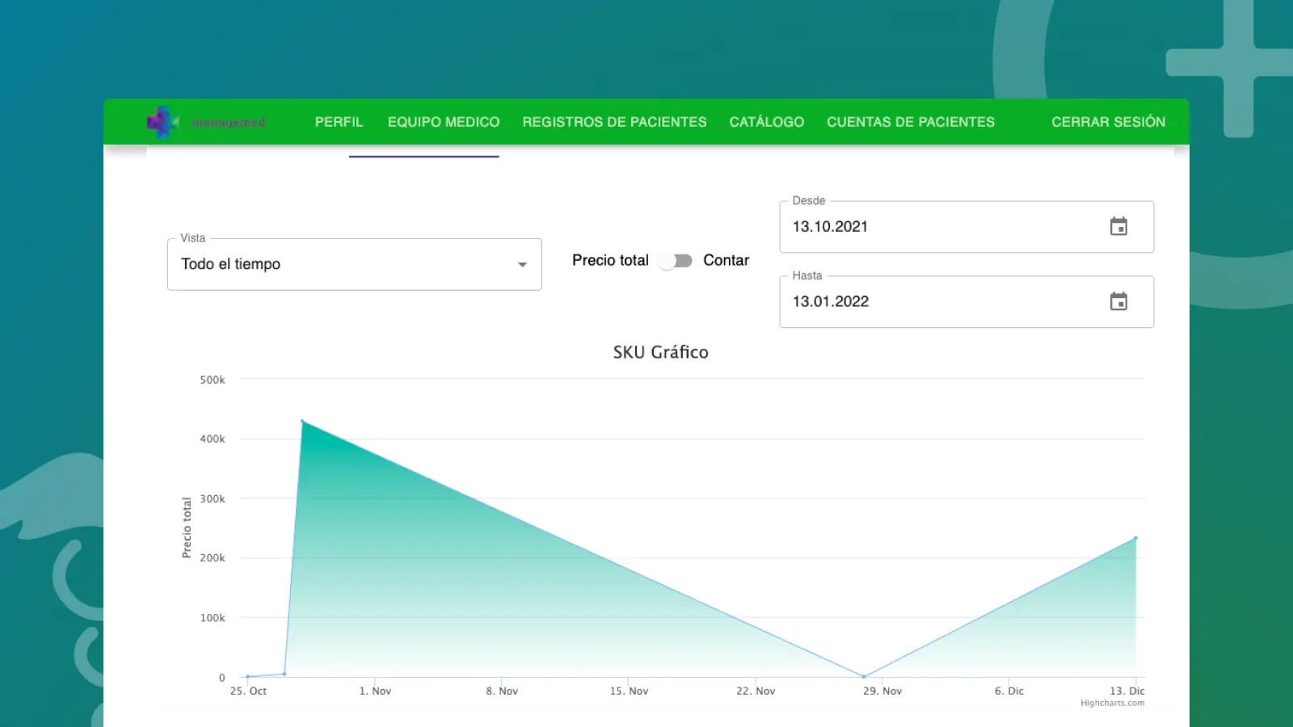The width and height of the screenshot is (1293, 727).
Task: Click the vertical Precio total axis title
Action: click(187, 527)
